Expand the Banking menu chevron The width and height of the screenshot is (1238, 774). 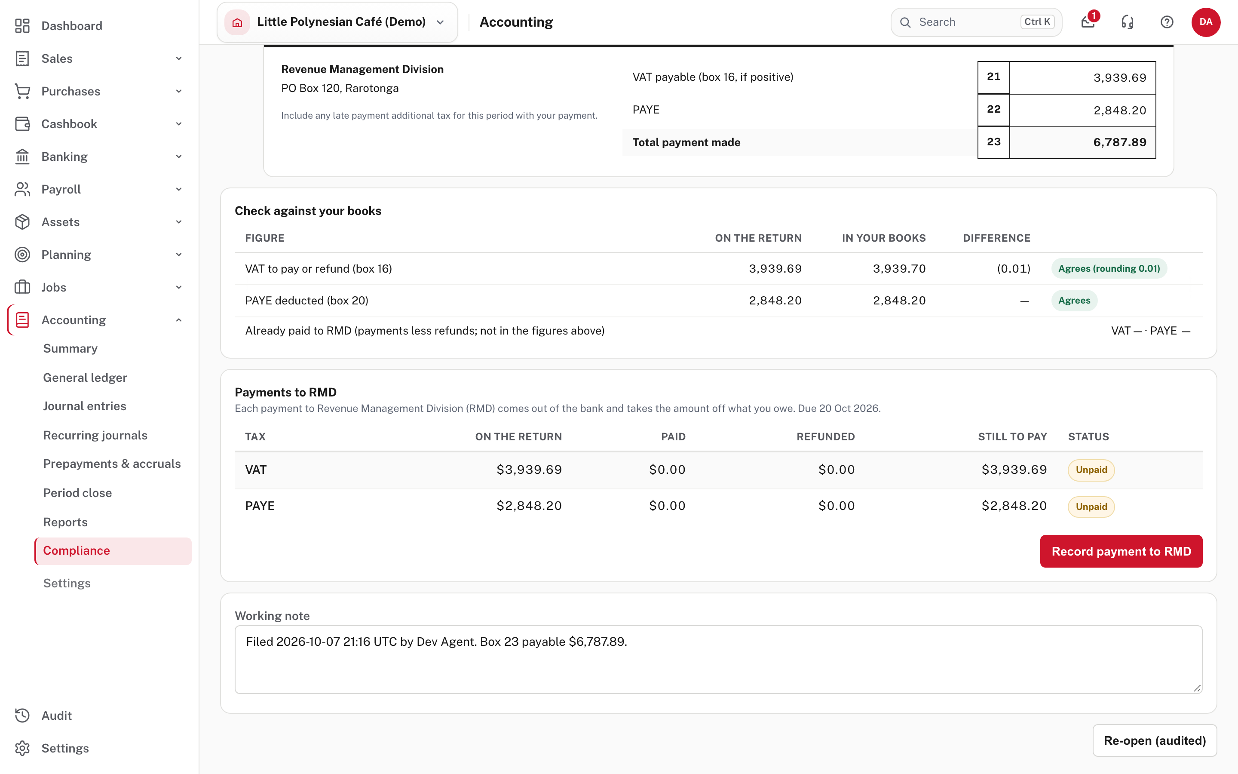coord(178,157)
